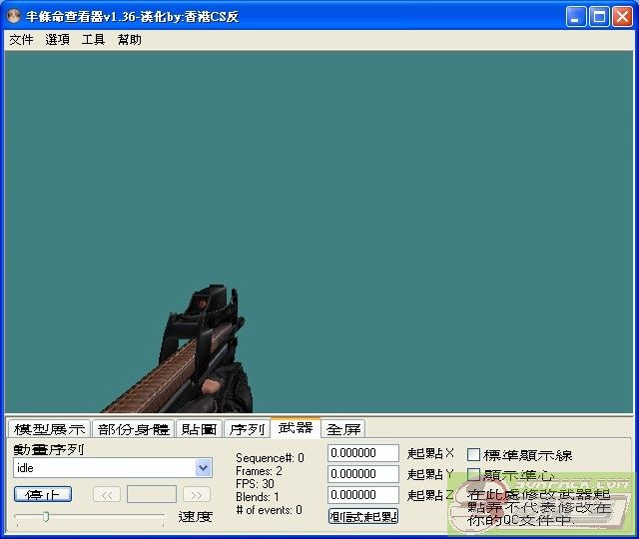The height and width of the screenshot is (539, 639).
Task: Click the application icon in title bar
Action: point(14,16)
